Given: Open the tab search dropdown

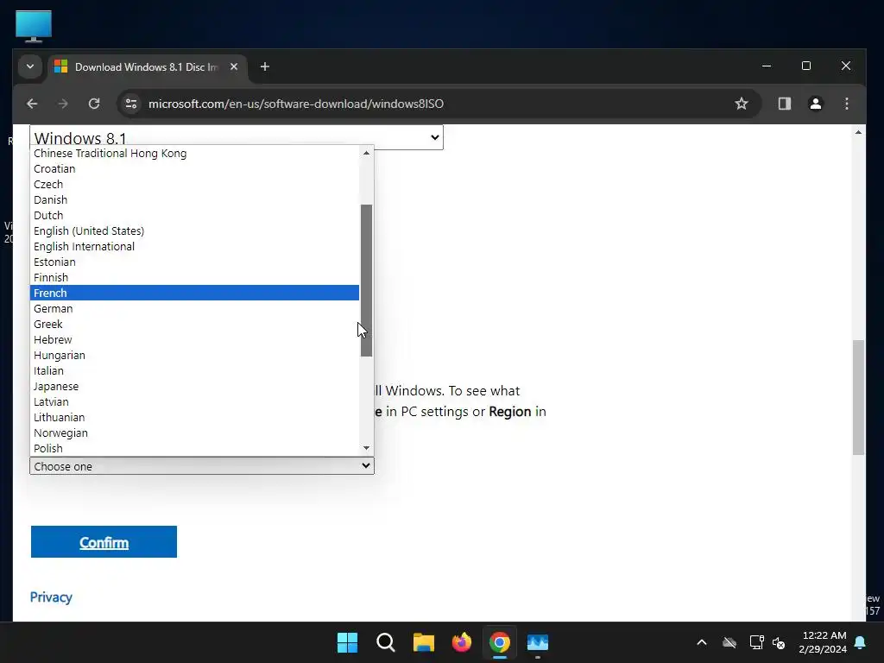Looking at the screenshot, I should (x=30, y=67).
